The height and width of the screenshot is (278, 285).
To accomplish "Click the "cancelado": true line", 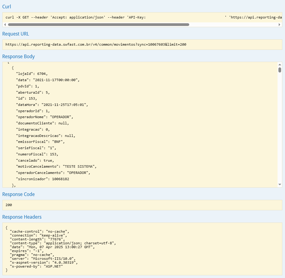I will coord(35,160).
